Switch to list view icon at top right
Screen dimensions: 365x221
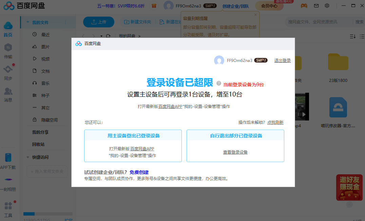pyautogui.click(x=362, y=36)
